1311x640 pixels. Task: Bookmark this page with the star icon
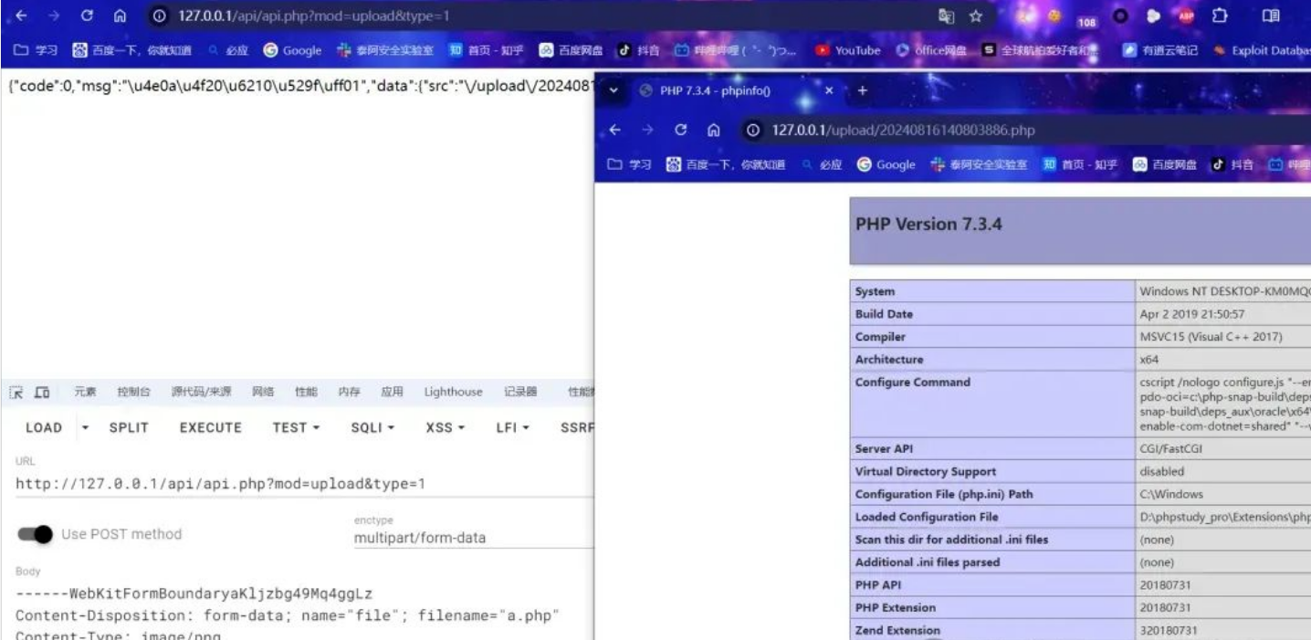click(x=975, y=16)
